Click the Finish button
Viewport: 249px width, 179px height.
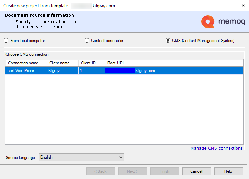165,171
